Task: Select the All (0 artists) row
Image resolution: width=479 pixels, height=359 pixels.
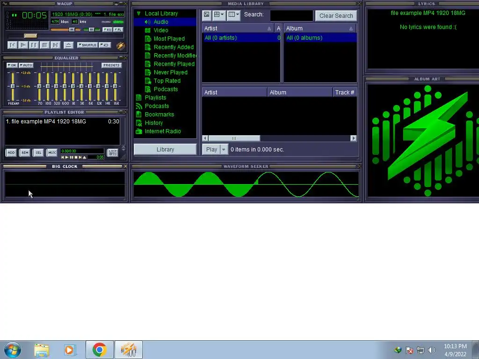Action: pyautogui.click(x=240, y=38)
